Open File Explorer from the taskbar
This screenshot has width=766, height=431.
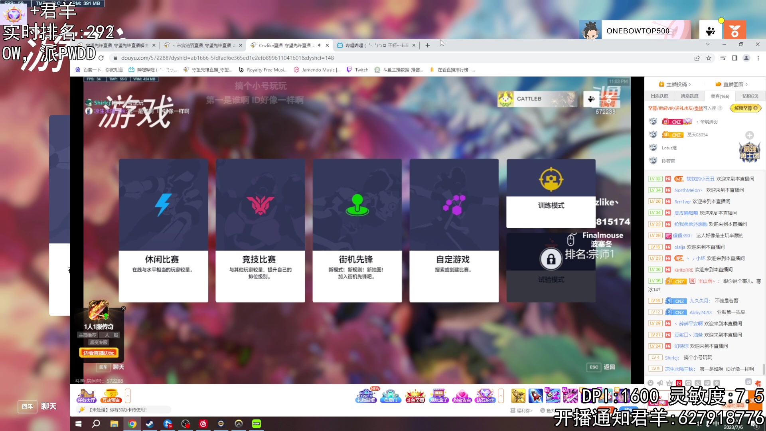tap(114, 424)
